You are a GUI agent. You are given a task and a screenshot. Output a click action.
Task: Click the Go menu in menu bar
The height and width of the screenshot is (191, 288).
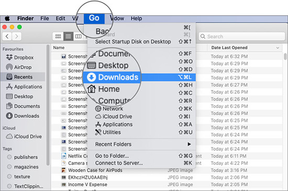[x=94, y=18]
